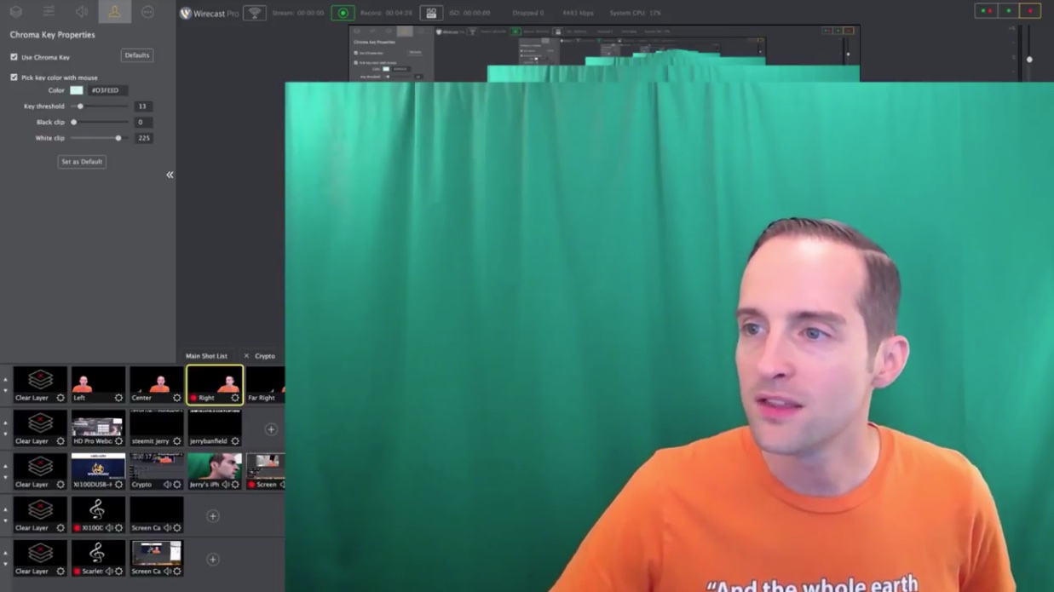Open the shot layers cube tab
Image resolution: width=1054 pixels, height=592 pixels.
[x=15, y=12]
